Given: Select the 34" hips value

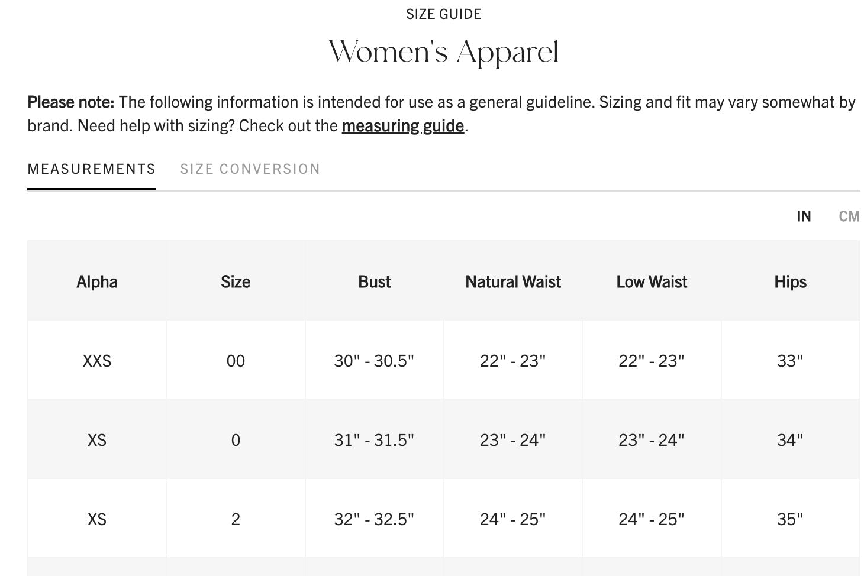Looking at the screenshot, I should pyautogui.click(x=790, y=440).
